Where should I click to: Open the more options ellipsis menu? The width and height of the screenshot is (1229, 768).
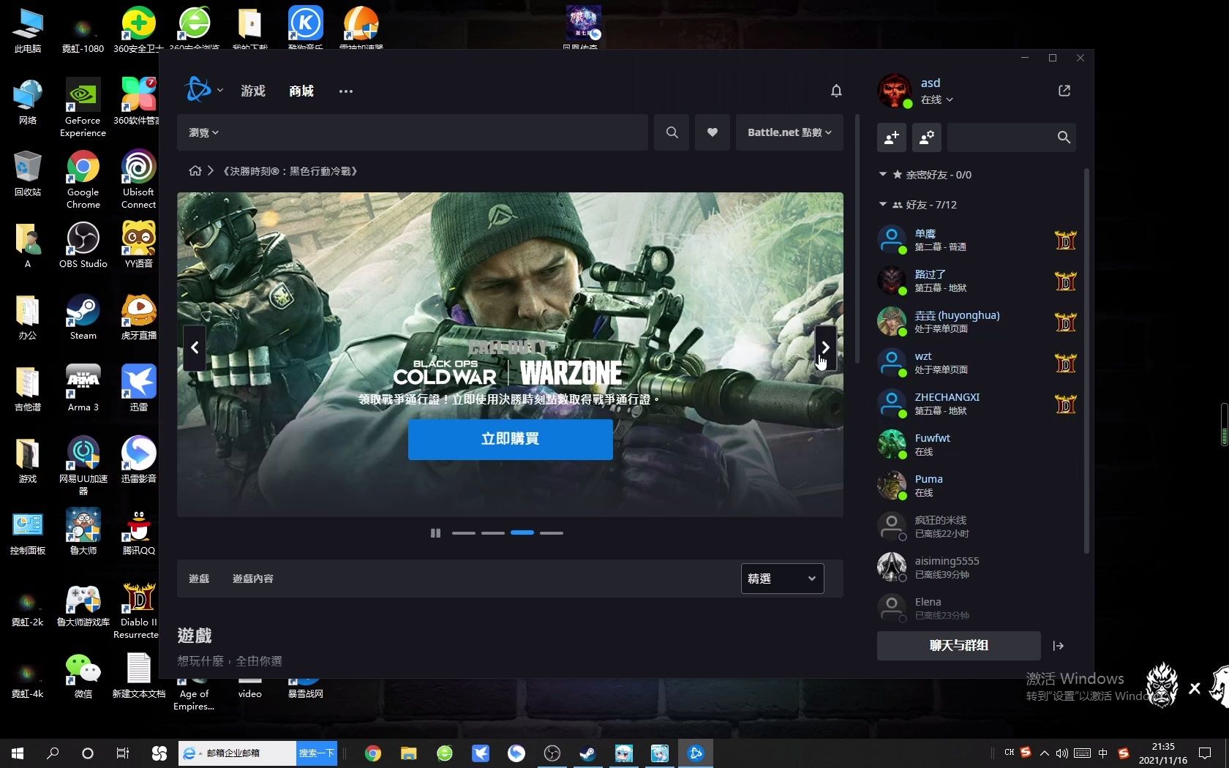346,91
